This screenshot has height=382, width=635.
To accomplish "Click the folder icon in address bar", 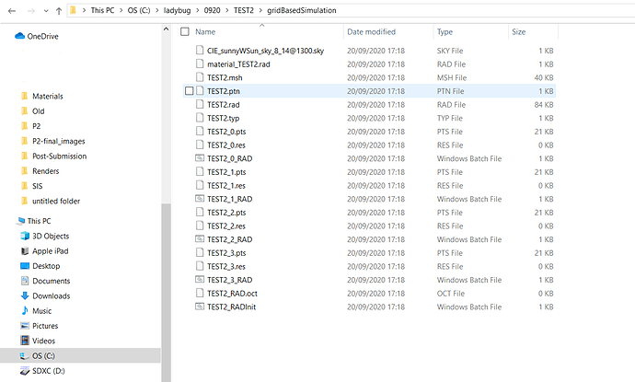I will click(74, 10).
